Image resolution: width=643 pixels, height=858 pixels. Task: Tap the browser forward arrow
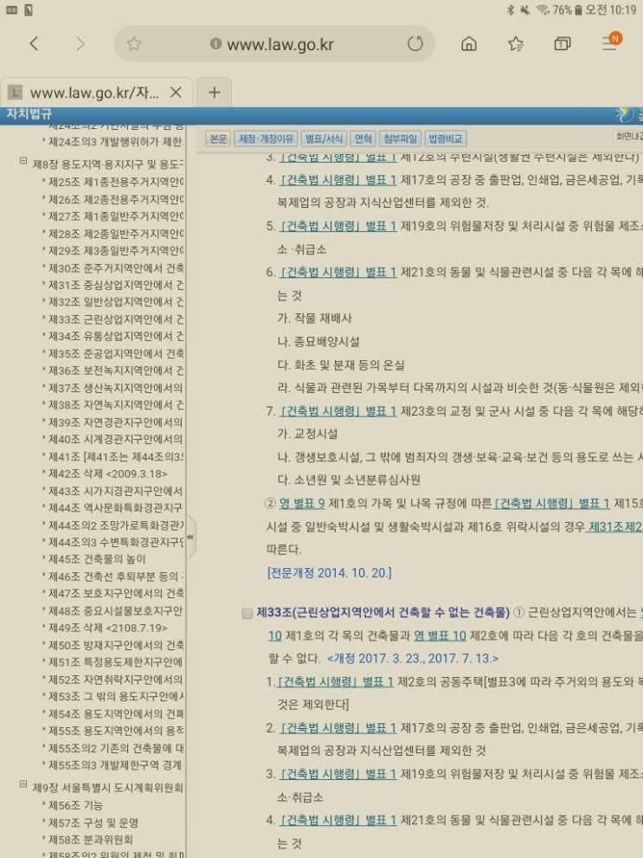pyautogui.click(x=80, y=44)
